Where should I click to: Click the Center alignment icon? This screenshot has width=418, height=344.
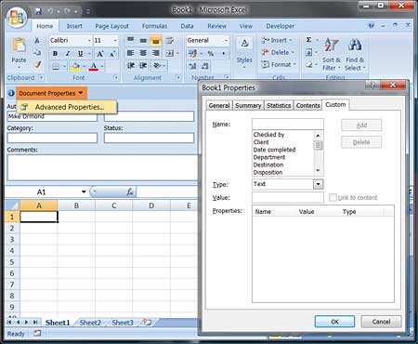pos(143,53)
